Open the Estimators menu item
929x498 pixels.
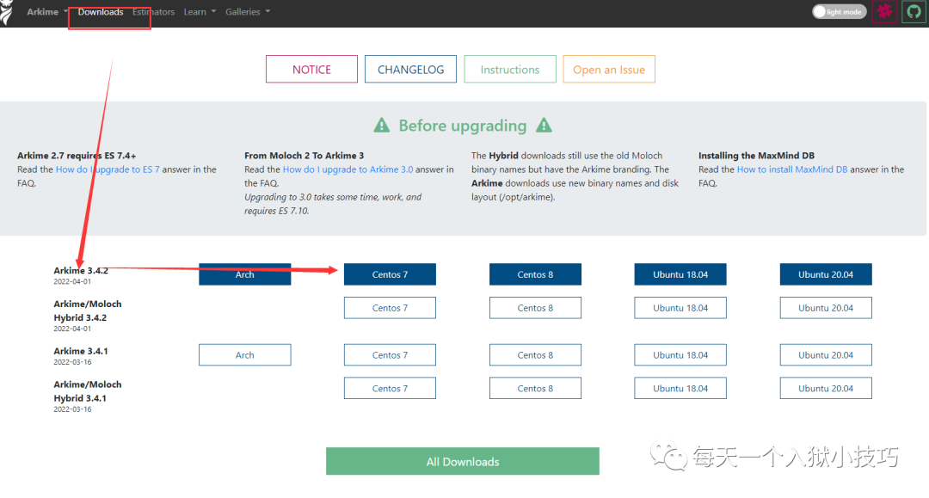(153, 12)
